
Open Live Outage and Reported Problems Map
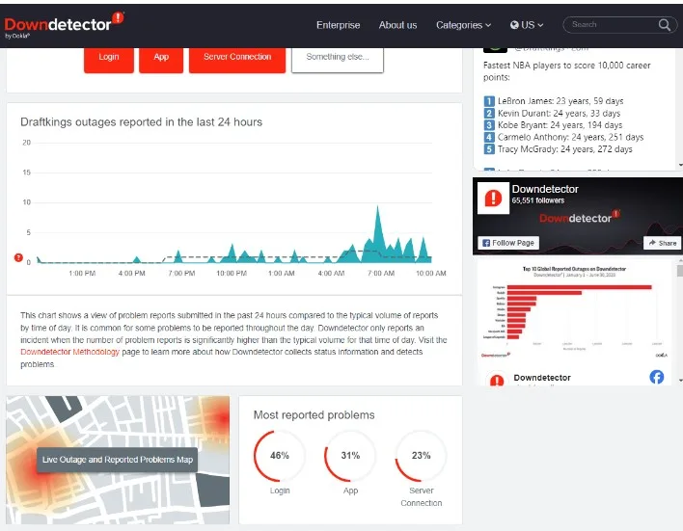pyautogui.click(x=117, y=460)
